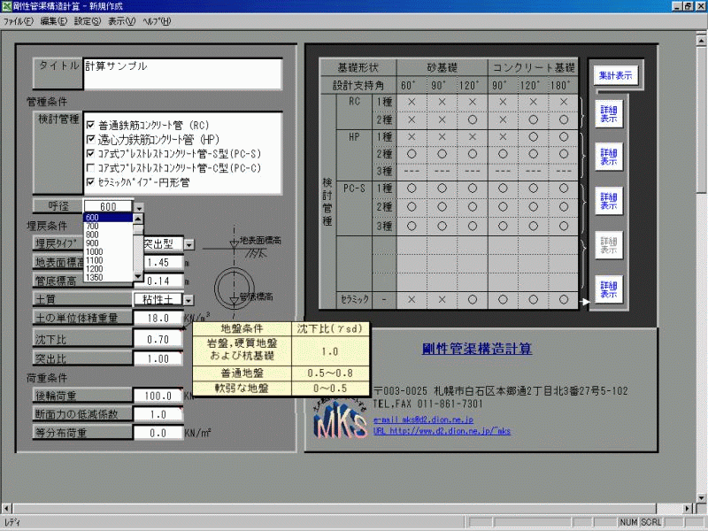Toggle セラミックパイプ-円形管 checkbox
This screenshot has height=531, width=708.
click(90, 182)
